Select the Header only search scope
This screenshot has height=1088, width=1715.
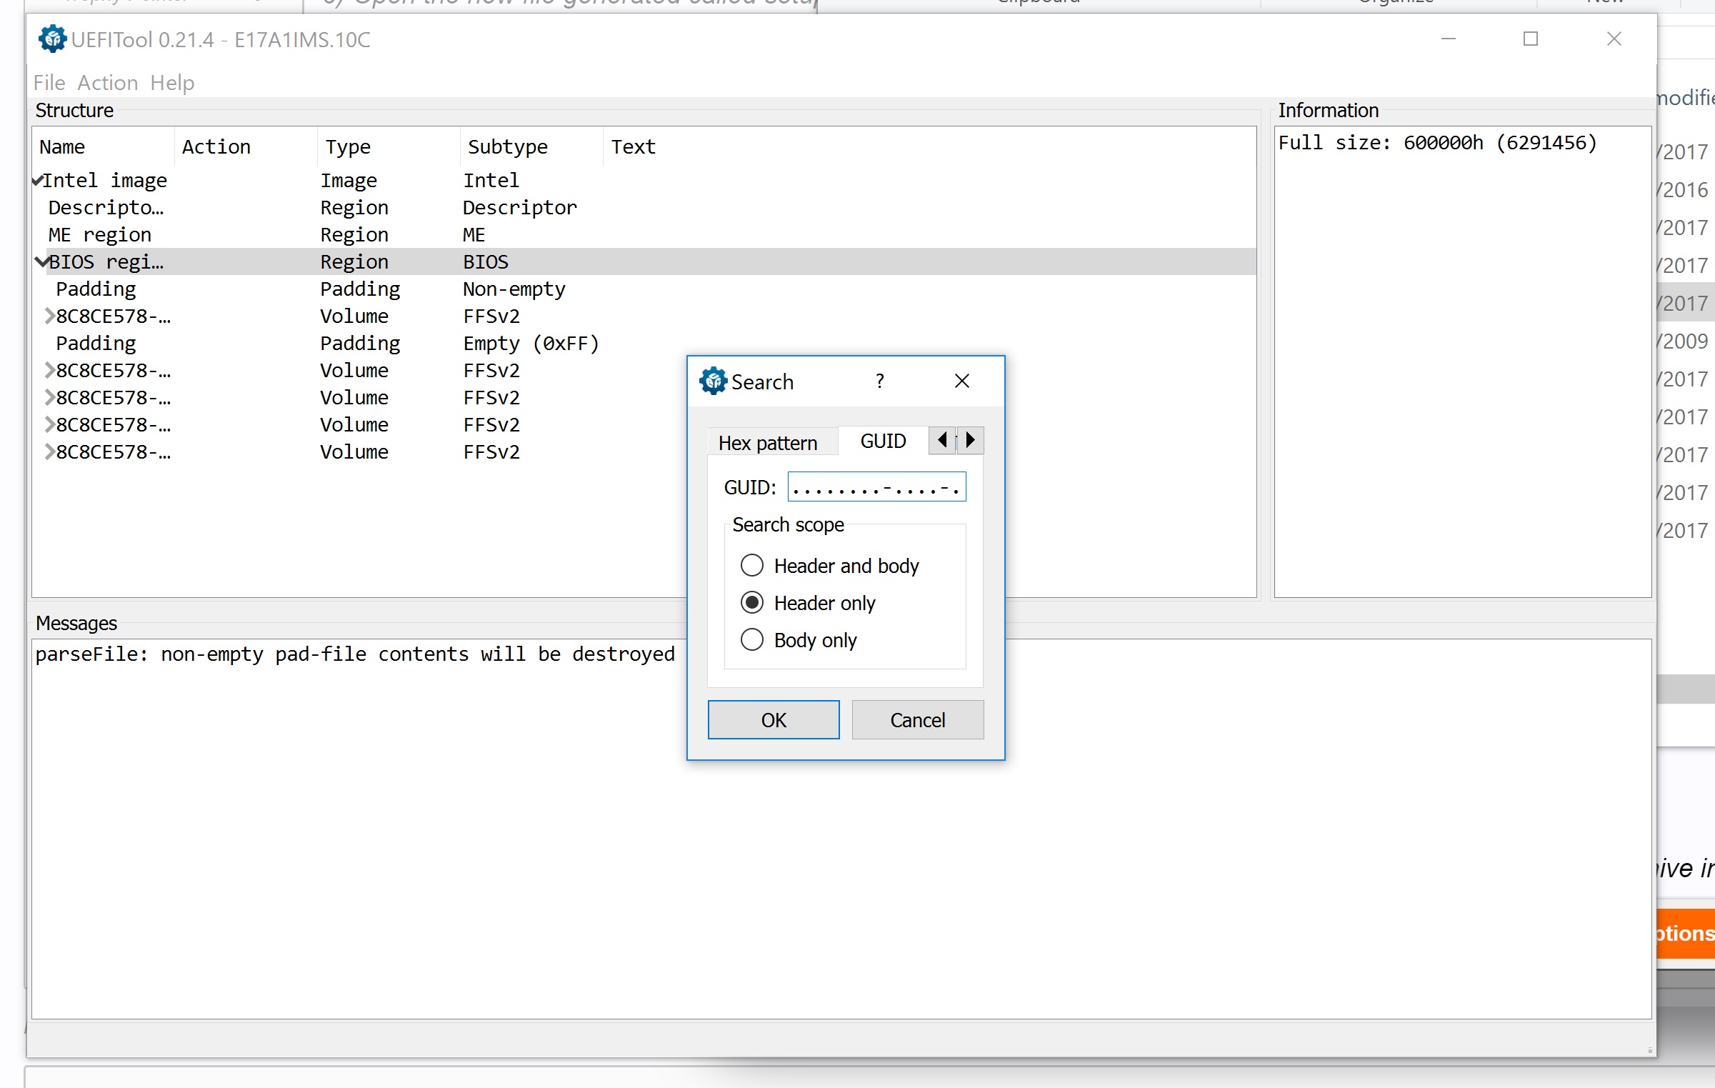(752, 603)
